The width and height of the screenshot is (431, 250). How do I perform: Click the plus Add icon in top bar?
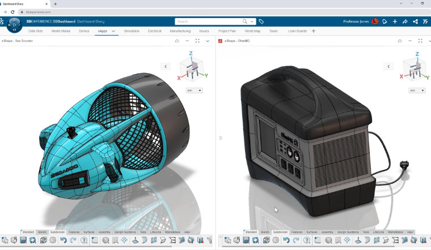click(x=395, y=21)
